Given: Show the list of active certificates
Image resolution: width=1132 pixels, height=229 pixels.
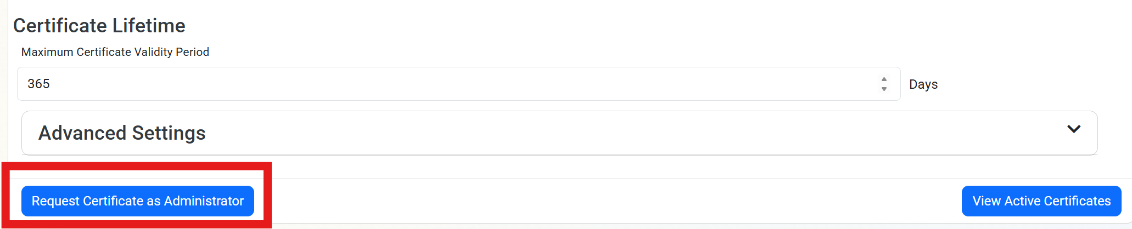Looking at the screenshot, I should (x=1041, y=201).
